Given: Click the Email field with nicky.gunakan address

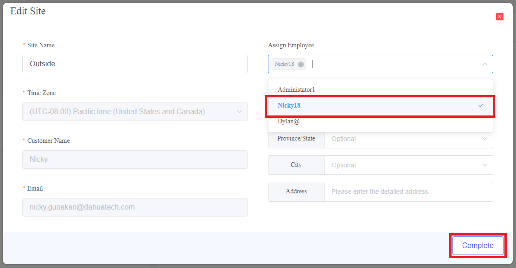Looking at the screenshot, I should point(134,207).
